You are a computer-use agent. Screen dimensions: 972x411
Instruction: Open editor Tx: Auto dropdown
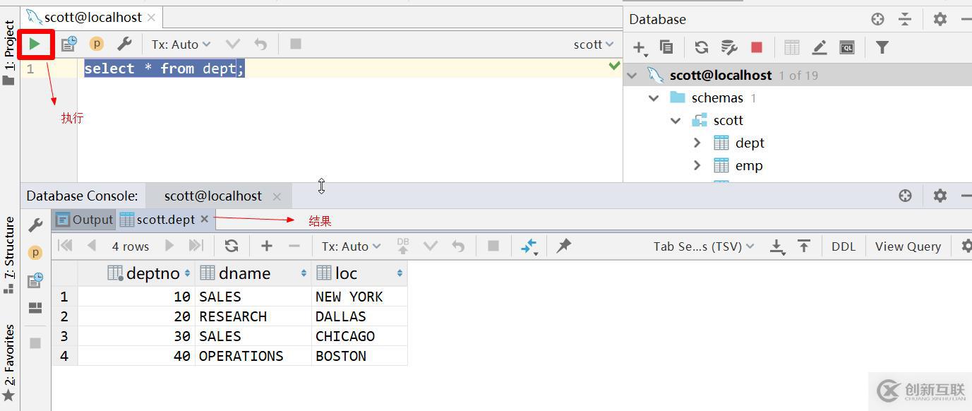pos(181,44)
